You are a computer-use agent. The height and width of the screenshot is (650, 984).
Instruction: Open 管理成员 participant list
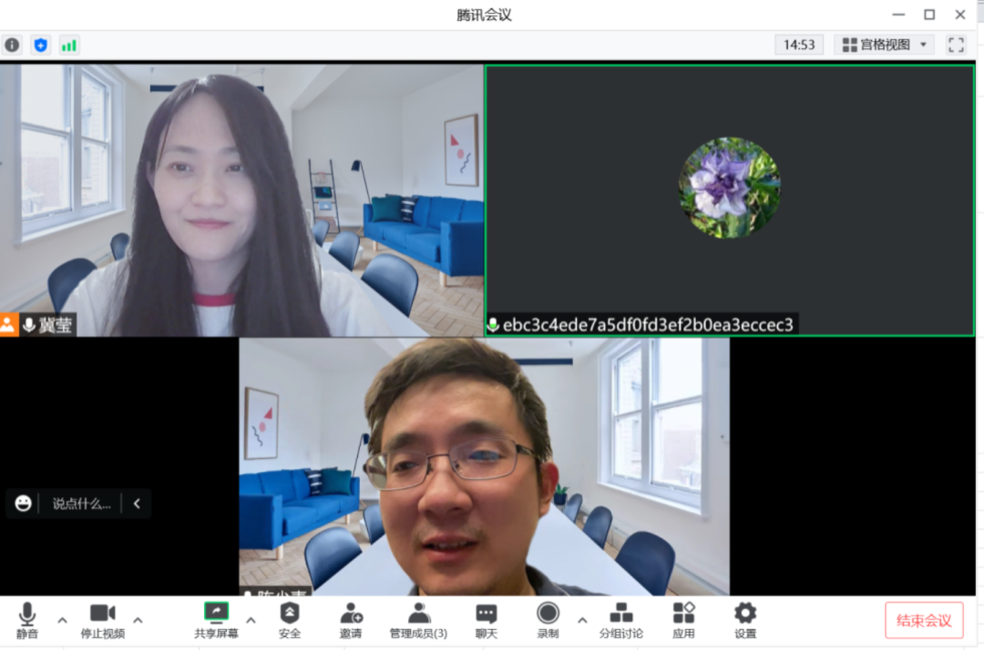coord(418,620)
